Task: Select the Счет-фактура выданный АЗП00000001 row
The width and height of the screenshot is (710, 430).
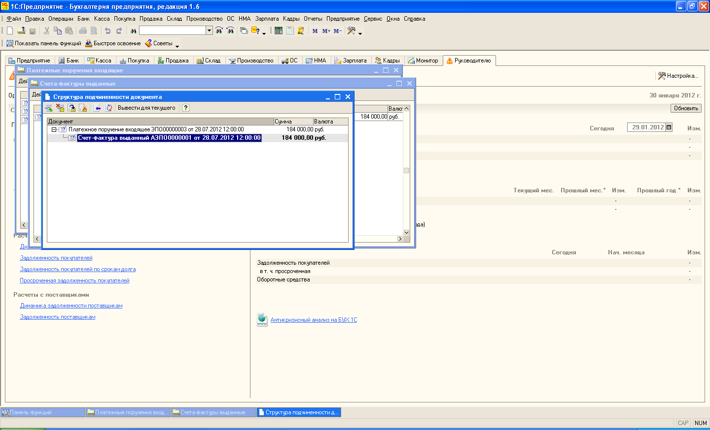Action: pos(198,138)
